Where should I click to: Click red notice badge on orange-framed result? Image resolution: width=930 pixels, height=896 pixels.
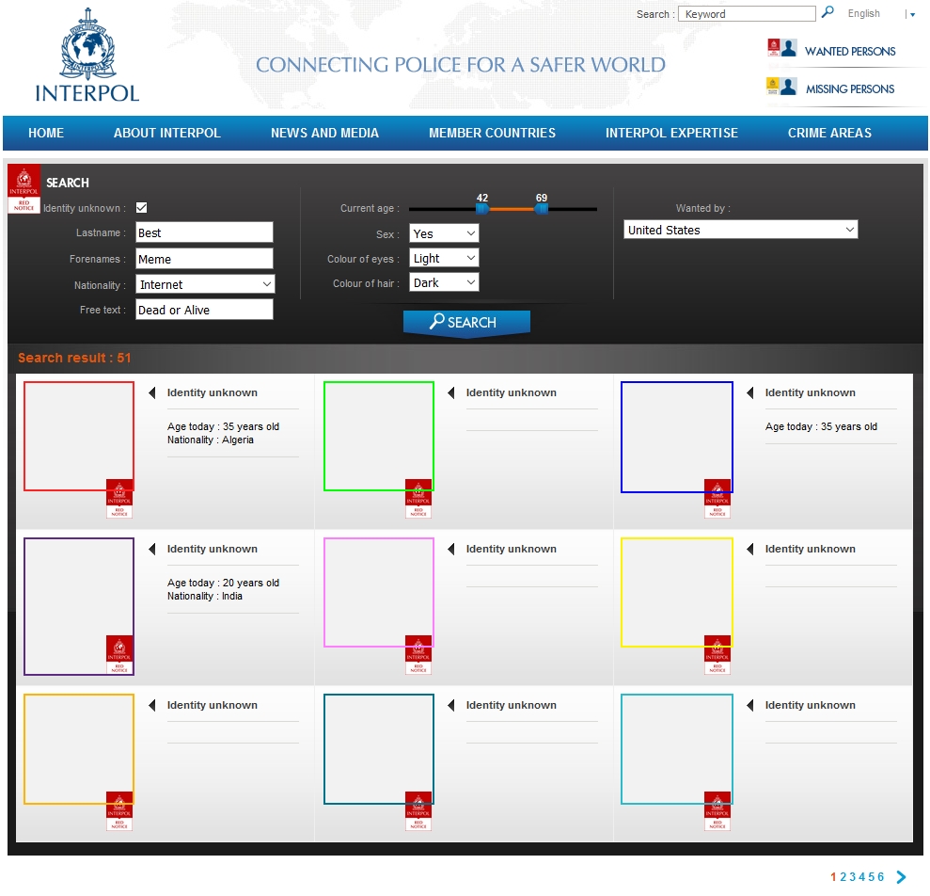(119, 810)
